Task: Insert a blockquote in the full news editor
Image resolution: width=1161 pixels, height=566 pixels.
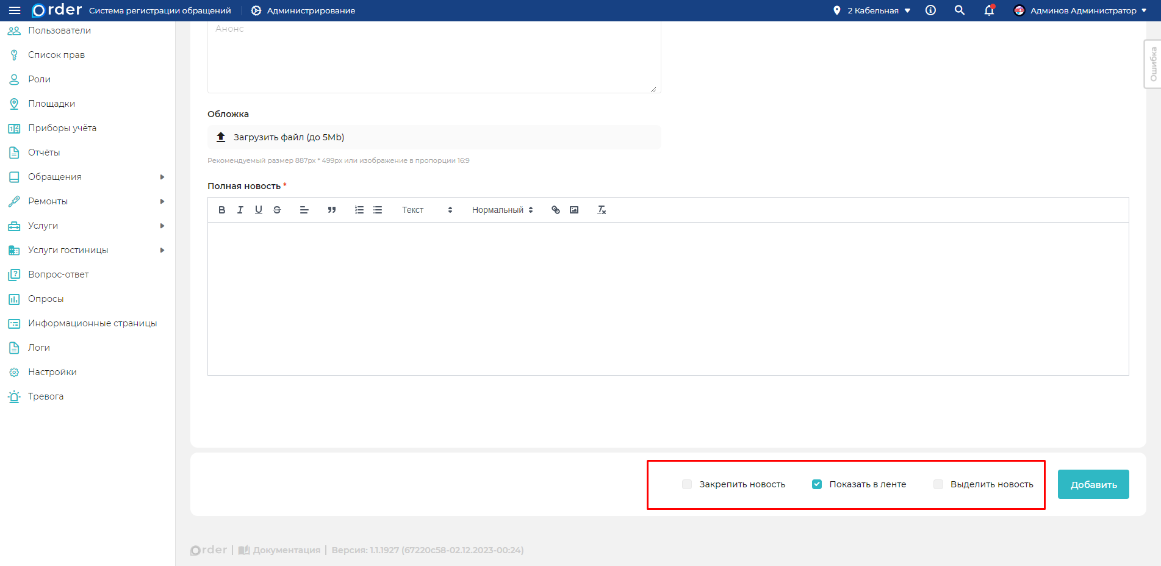Action: [332, 210]
